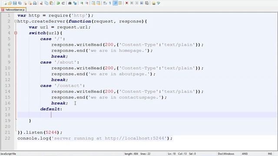Click 'length : 604' in status bar
Image resolution: width=278 pixels, height=156 pixels.
(131, 154)
